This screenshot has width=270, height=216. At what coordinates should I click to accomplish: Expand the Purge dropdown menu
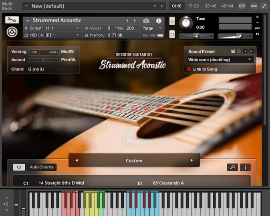153,28
